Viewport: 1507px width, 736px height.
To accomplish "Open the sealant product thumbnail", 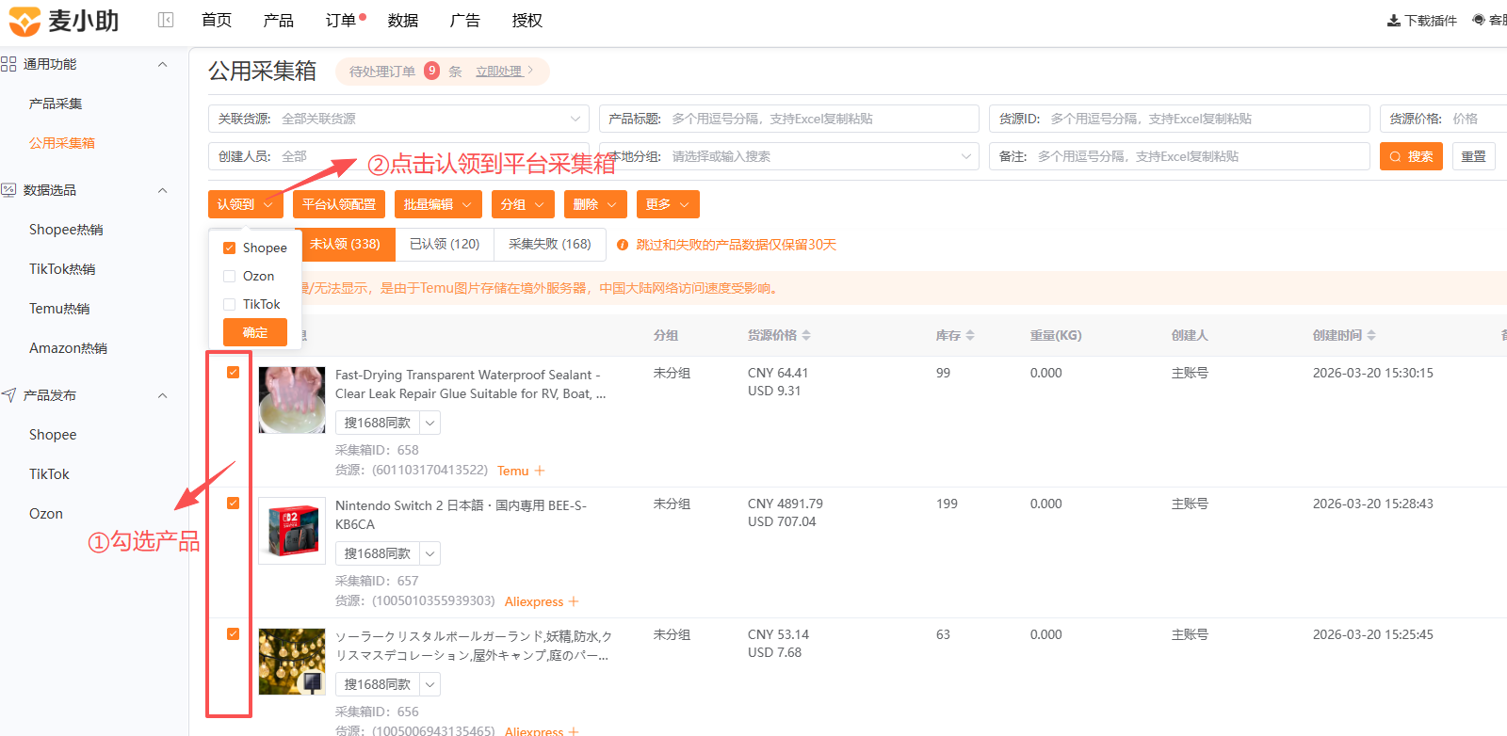I will point(292,400).
